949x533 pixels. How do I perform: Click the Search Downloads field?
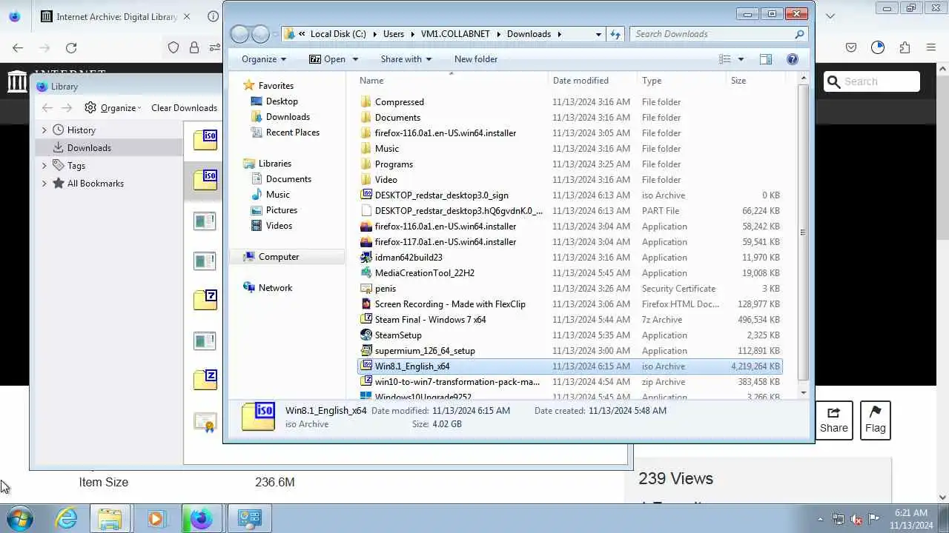718,34
